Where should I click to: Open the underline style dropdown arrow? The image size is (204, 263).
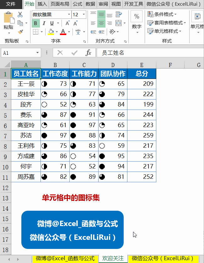pyautogui.click(x=58, y=23)
